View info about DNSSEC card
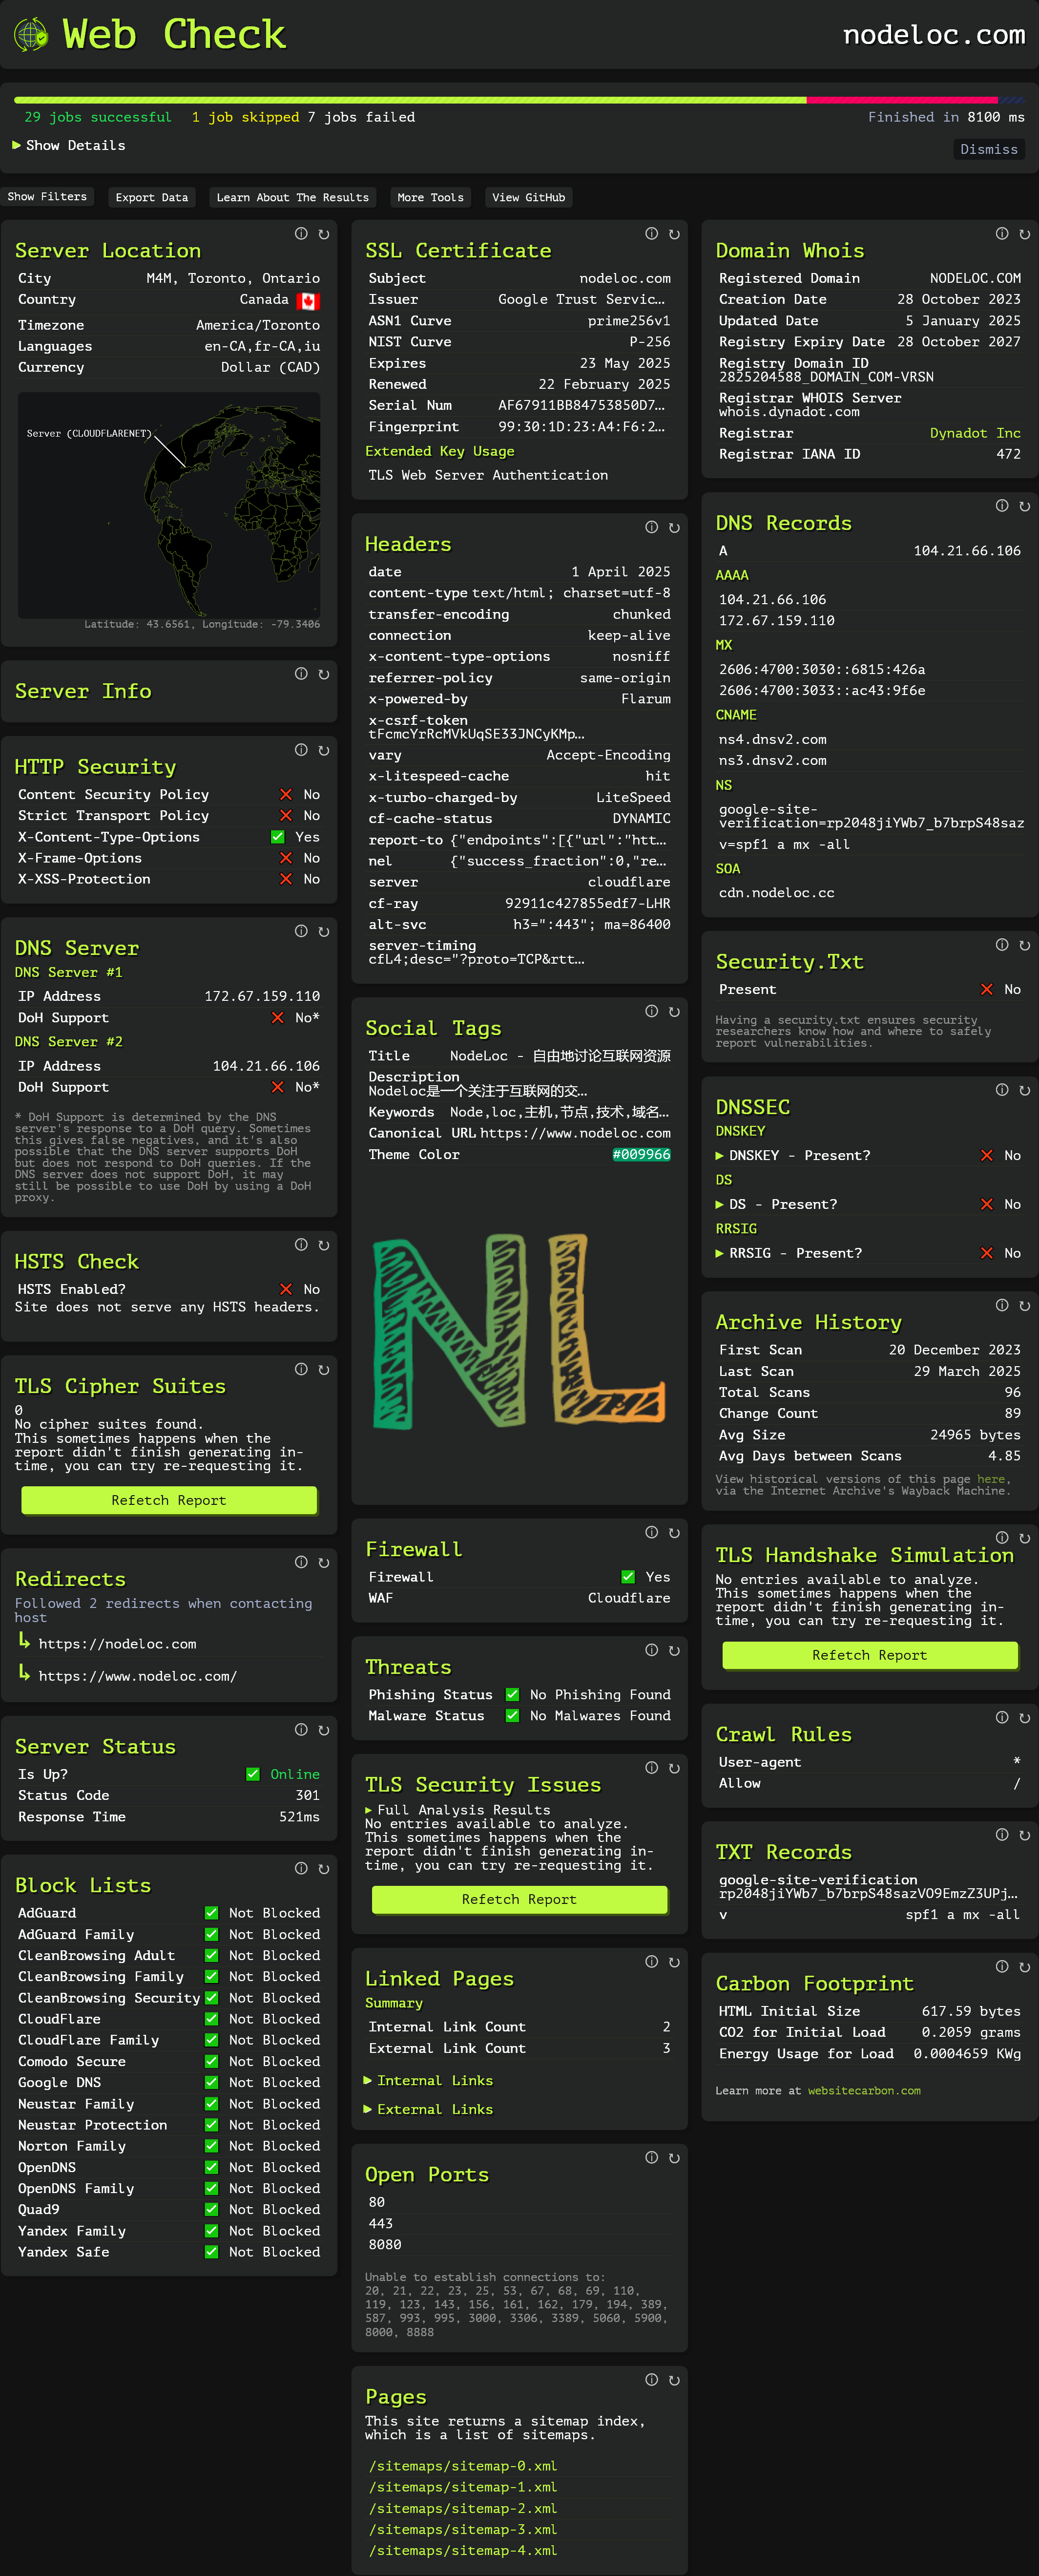Screen dimensions: 1039x2576 click(1001, 1090)
